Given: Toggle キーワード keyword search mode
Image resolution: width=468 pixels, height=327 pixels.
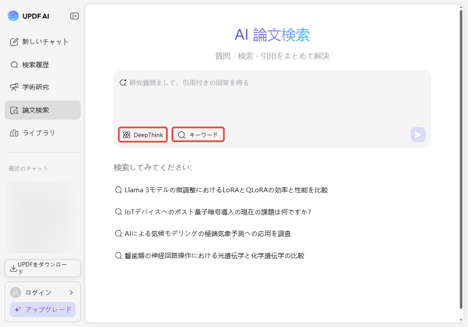Looking at the screenshot, I should pyautogui.click(x=198, y=134).
